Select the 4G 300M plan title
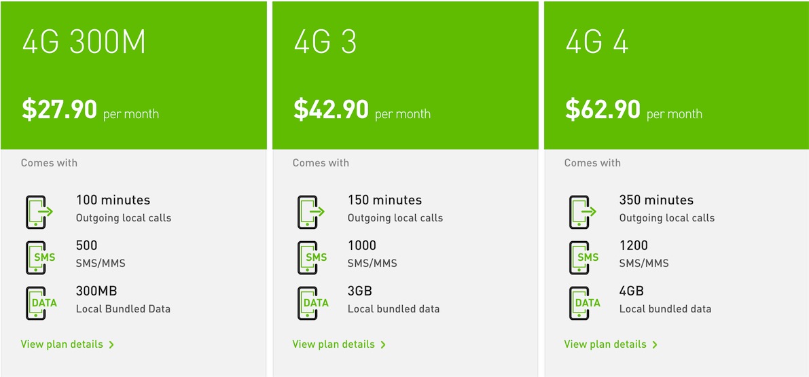The image size is (809, 377). click(x=84, y=43)
